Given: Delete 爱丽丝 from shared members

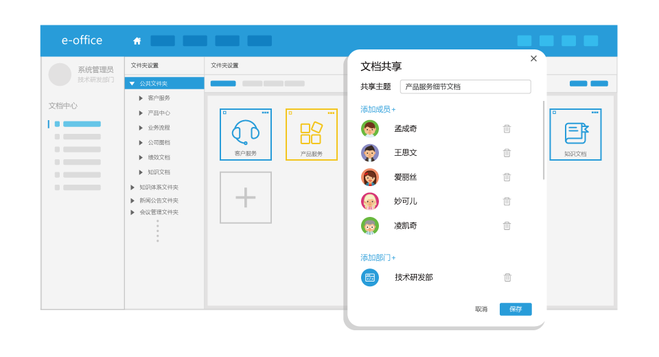Looking at the screenshot, I should [507, 177].
